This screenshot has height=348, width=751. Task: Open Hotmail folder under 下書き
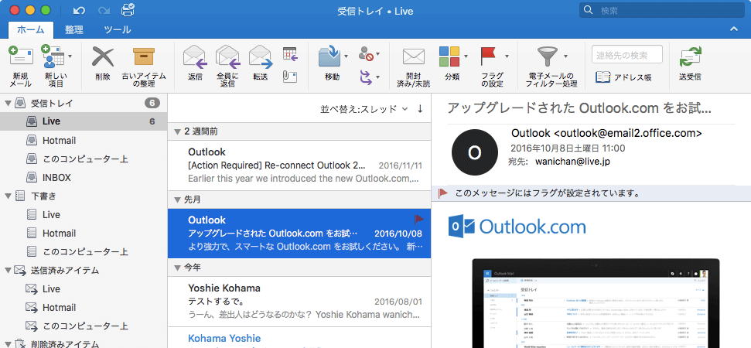point(84,233)
